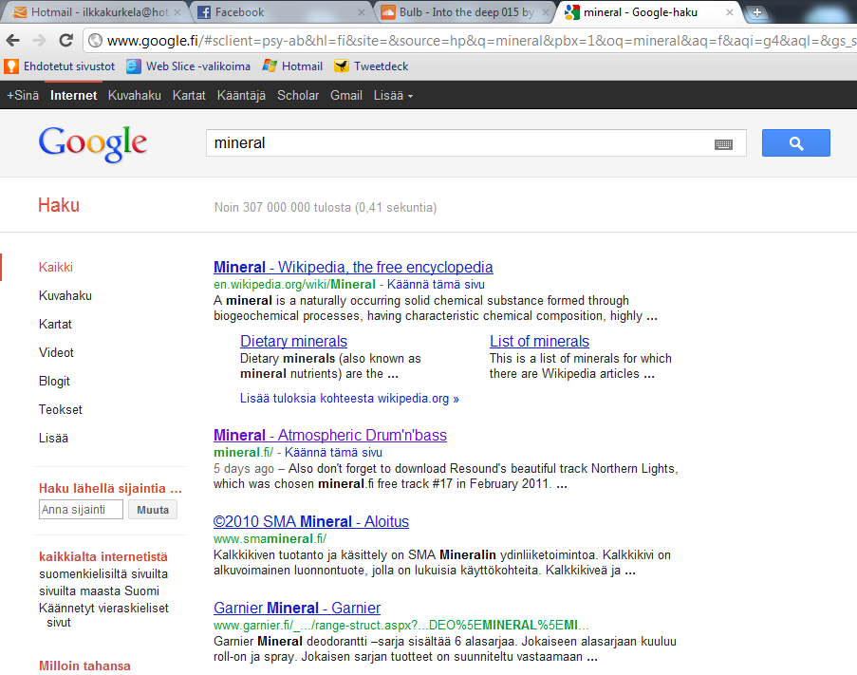857x675 pixels.
Task: Expand the Lisää dropdown in black bar
Action: (x=393, y=96)
